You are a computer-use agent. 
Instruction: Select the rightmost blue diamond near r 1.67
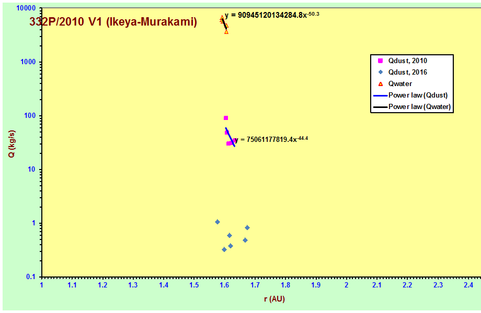coord(247,227)
